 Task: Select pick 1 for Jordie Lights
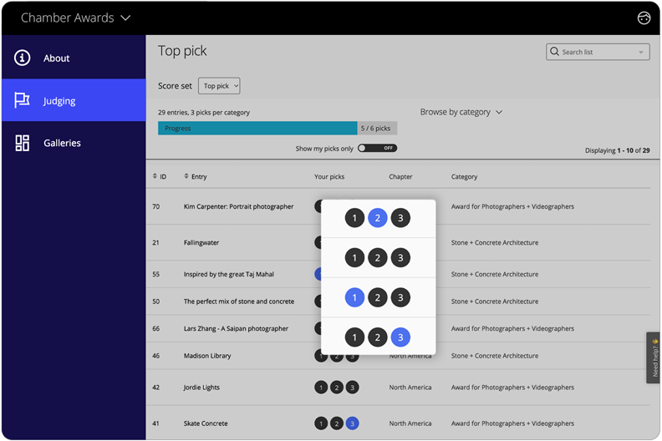(321, 388)
